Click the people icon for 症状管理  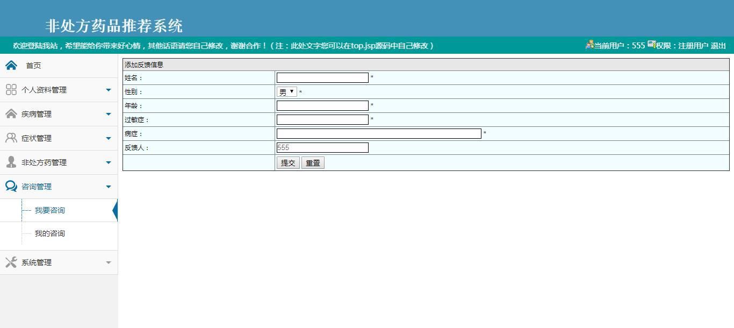point(11,138)
